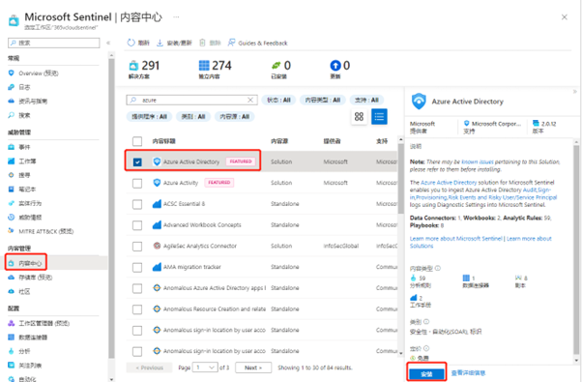This screenshot has width=582, height=382.
Task: Check the ACSC Essential 8 checkbox
Action: click(x=137, y=204)
